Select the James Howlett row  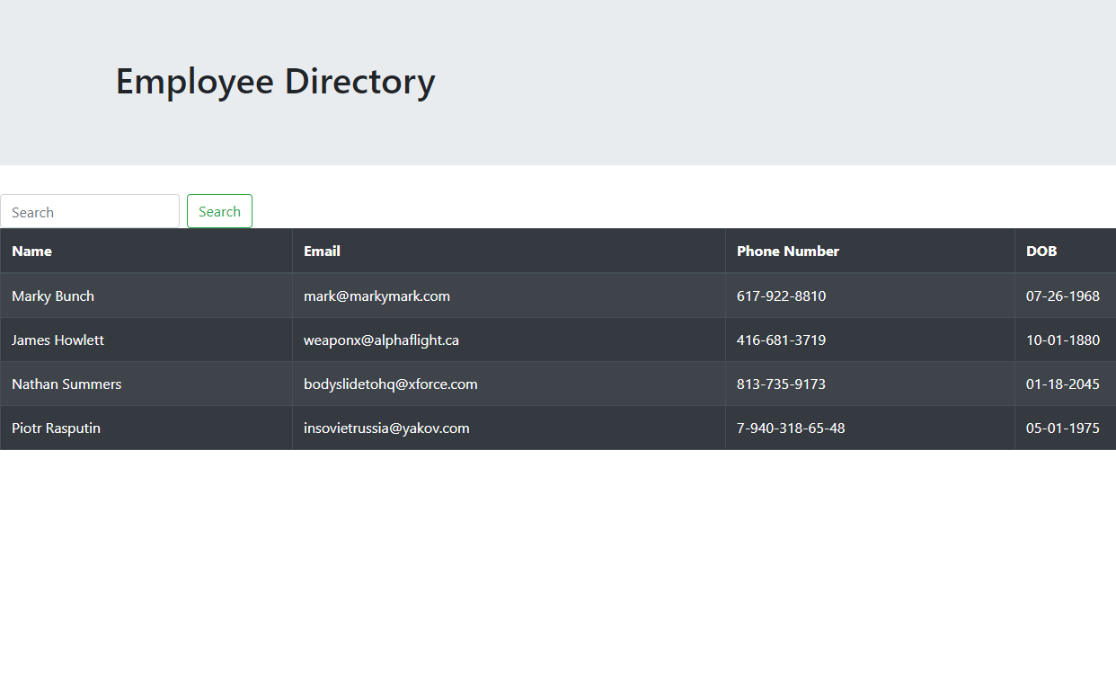(58, 340)
